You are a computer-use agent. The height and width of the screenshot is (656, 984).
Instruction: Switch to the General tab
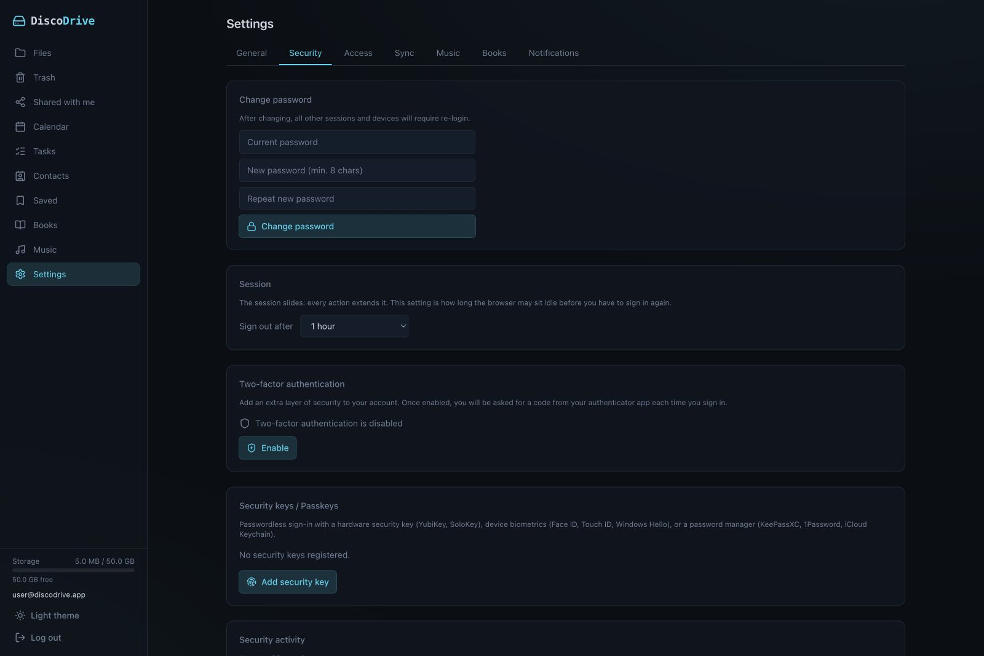[252, 53]
